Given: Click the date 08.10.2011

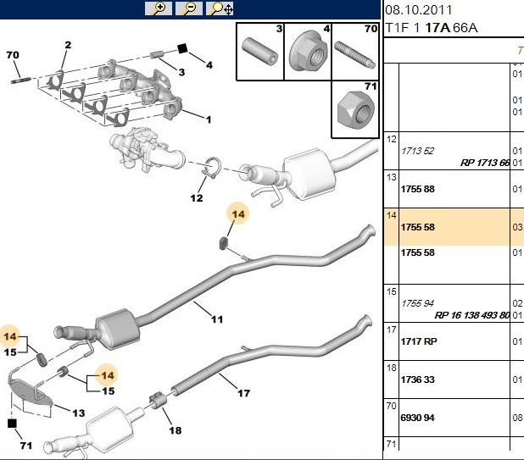Looking at the screenshot, I should 418,9.
